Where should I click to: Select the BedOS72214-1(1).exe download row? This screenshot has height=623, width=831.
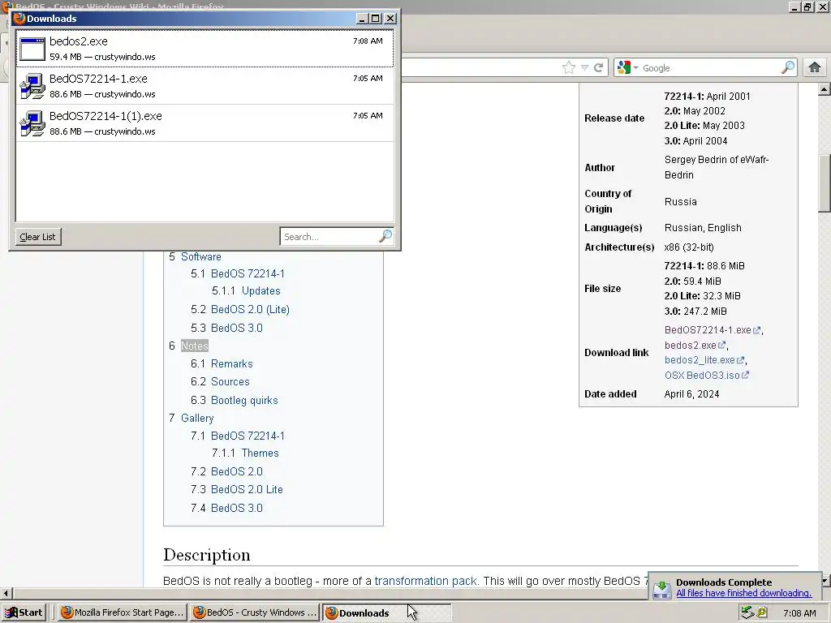(x=205, y=123)
